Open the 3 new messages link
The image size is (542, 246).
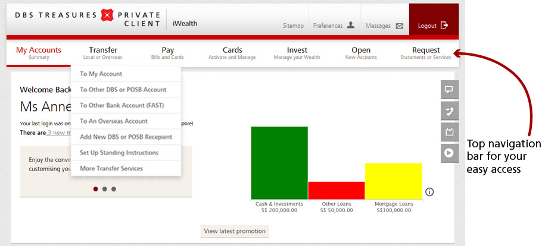click(x=59, y=133)
